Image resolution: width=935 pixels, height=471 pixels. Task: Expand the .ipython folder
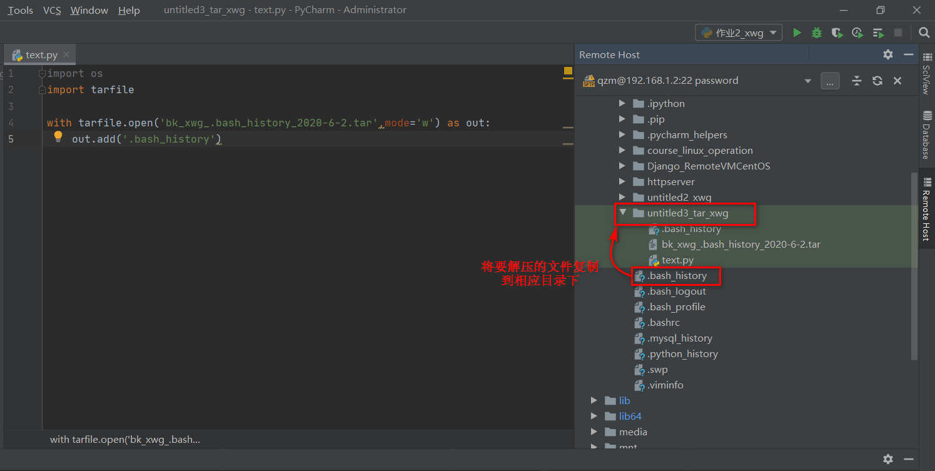pos(622,103)
